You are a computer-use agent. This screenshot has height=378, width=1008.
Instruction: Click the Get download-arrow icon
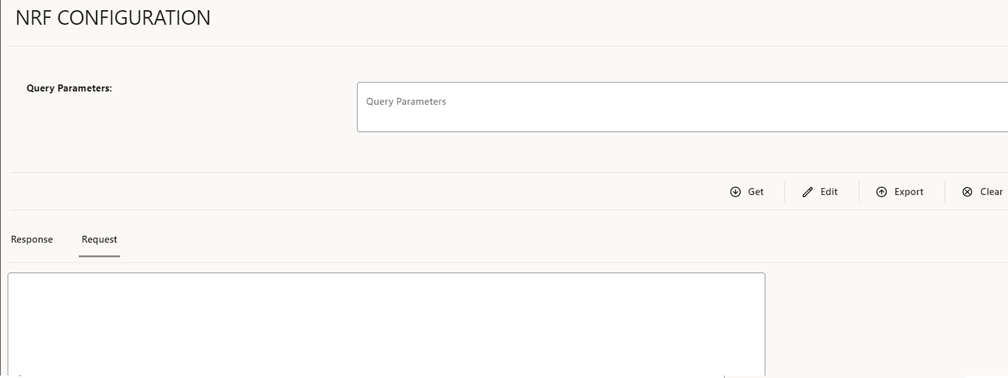coord(735,192)
